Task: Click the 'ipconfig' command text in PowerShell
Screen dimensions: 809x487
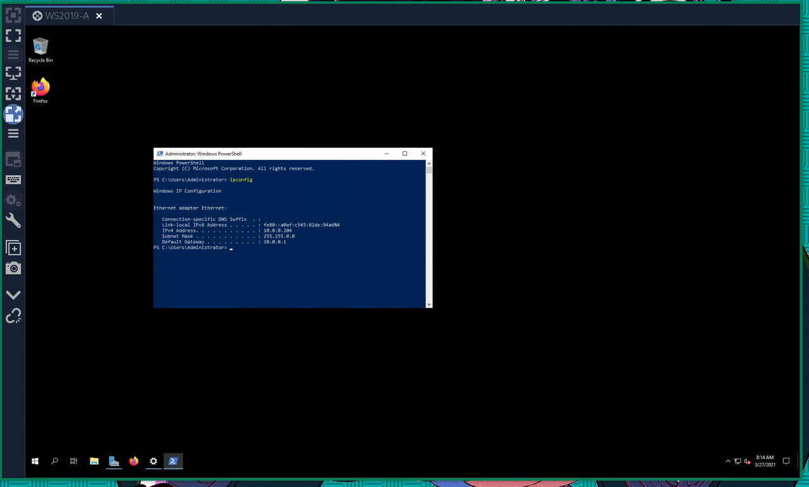Action: click(x=241, y=180)
